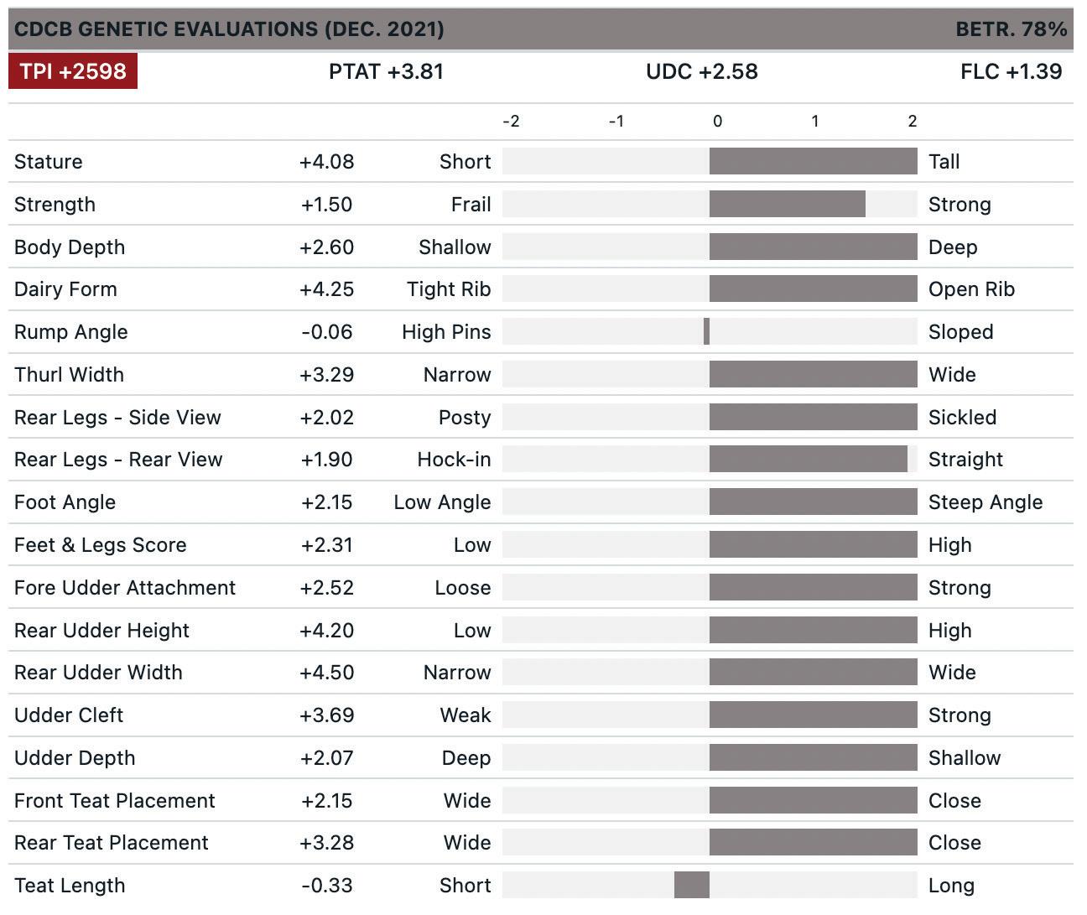The height and width of the screenshot is (915, 1087).
Task: Click the Rear Udder Width +4.50 value
Action: coord(326,673)
